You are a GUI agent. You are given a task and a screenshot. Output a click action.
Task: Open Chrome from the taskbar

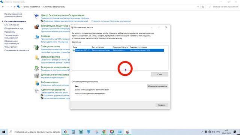point(104,132)
